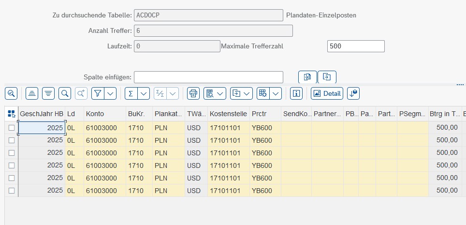This screenshot has width=466, height=225.
Task: Open the layout settings dropdown arrow
Action: click(276, 93)
